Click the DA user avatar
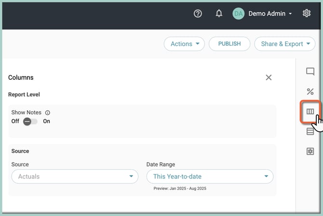Image resolution: width=323 pixels, height=216 pixels. pyautogui.click(x=238, y=14)
